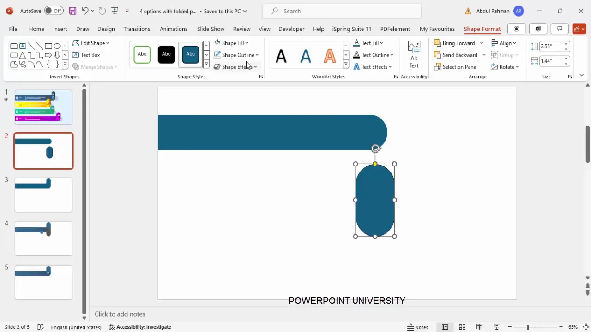The width and height of the screenshot is (591, 332).
Task: Open Format Shape dialog launcher
Action: click(261, 77)
